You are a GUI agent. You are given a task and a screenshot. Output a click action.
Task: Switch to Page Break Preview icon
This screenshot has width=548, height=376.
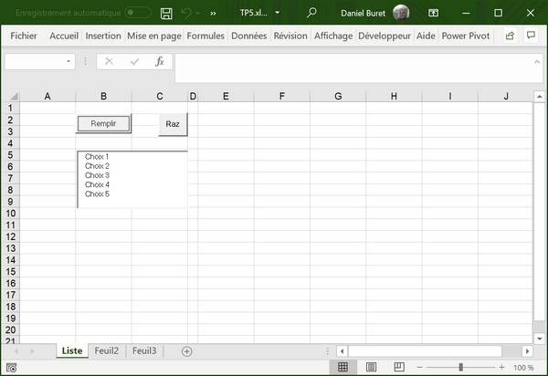398,367
